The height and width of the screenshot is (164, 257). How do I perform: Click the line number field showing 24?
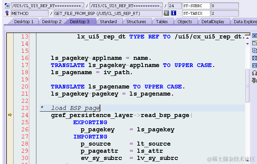point(175,6)
